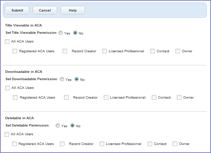Tick Record Creator checkbox in Title Viewable

point(65,51)
